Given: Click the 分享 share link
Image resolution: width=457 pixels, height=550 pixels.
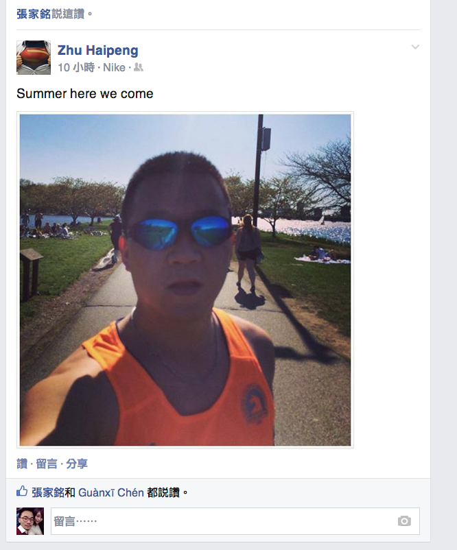Looking at the screenshot, I should [x=77, y=464].
